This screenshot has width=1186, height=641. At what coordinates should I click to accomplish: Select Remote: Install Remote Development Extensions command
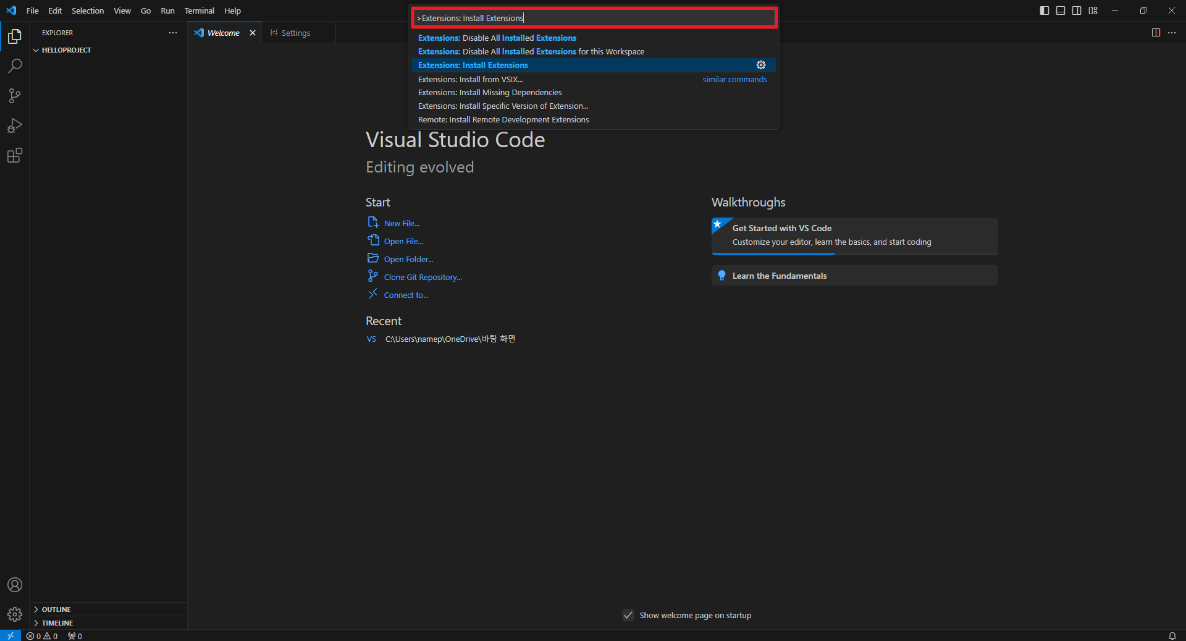593,120
